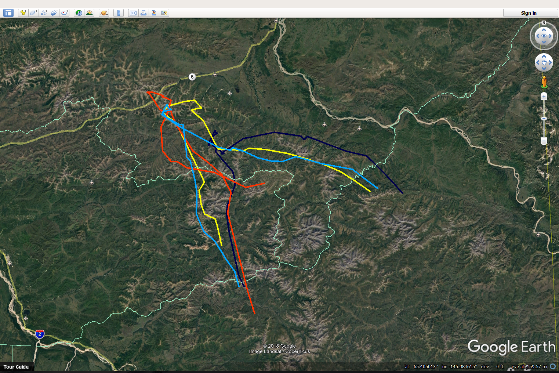Click the Email envelope icon
This screenshot has height=373, width=559.
tap(133, 13)
